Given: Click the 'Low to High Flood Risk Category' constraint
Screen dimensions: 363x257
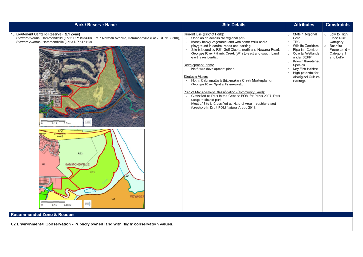Looking at the screenshot, I should pyautogui.click(x=338, y=38).
